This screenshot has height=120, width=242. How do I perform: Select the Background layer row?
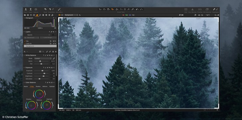coord(40,46)
